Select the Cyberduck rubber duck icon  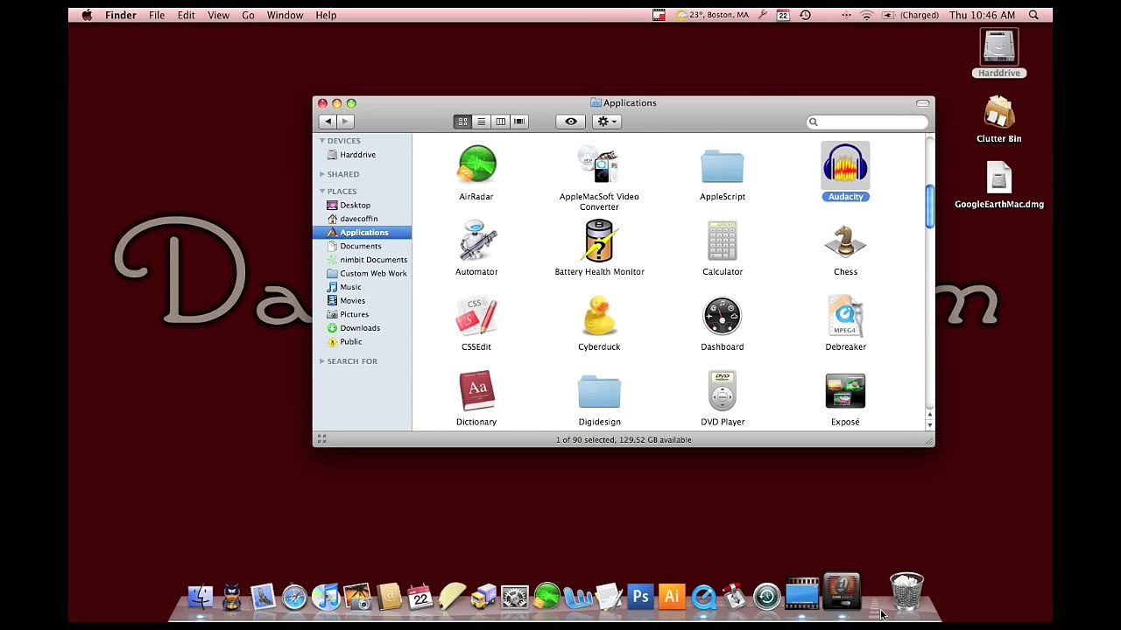599,315
